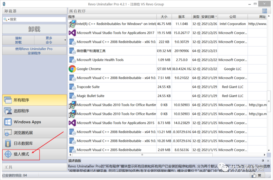The image size is (273, 180).
Task: Collapse the 卸载器 panel header
Action: tap(35, 11)
